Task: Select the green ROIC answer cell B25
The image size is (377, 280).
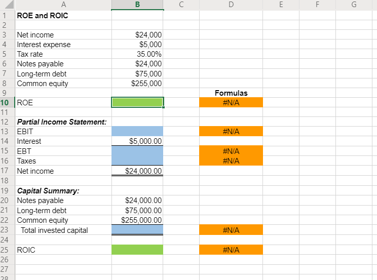Action: point(137,250)
